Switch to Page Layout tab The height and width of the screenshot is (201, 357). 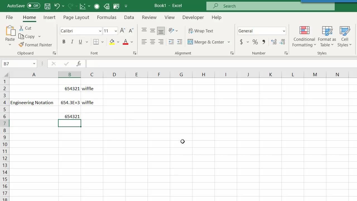(76, 17)
